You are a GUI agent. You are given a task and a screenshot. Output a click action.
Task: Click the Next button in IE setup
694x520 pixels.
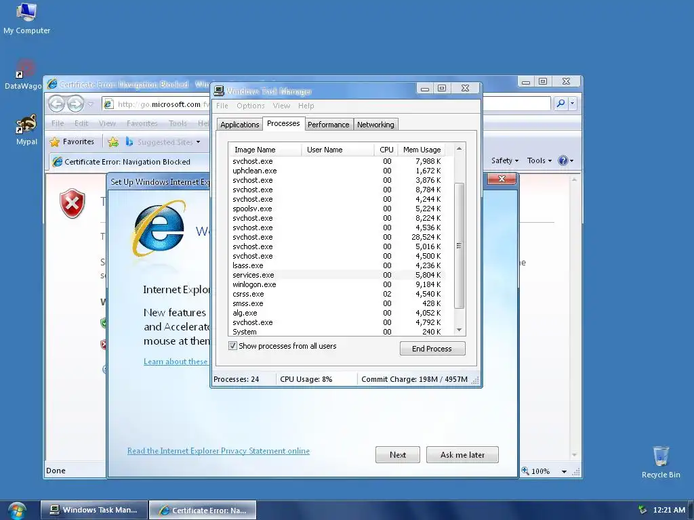pyautogui.click(x=397, y=454)
